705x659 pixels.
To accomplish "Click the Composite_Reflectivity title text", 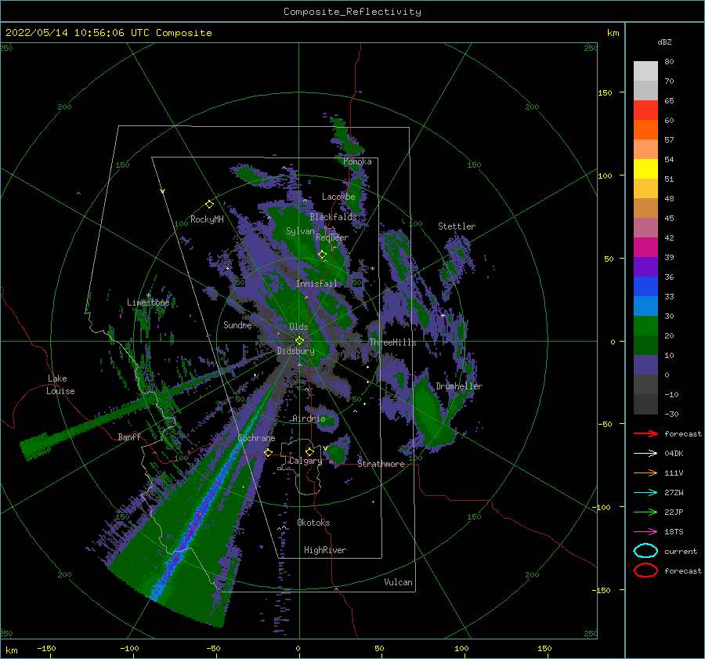I will (352, 12).
